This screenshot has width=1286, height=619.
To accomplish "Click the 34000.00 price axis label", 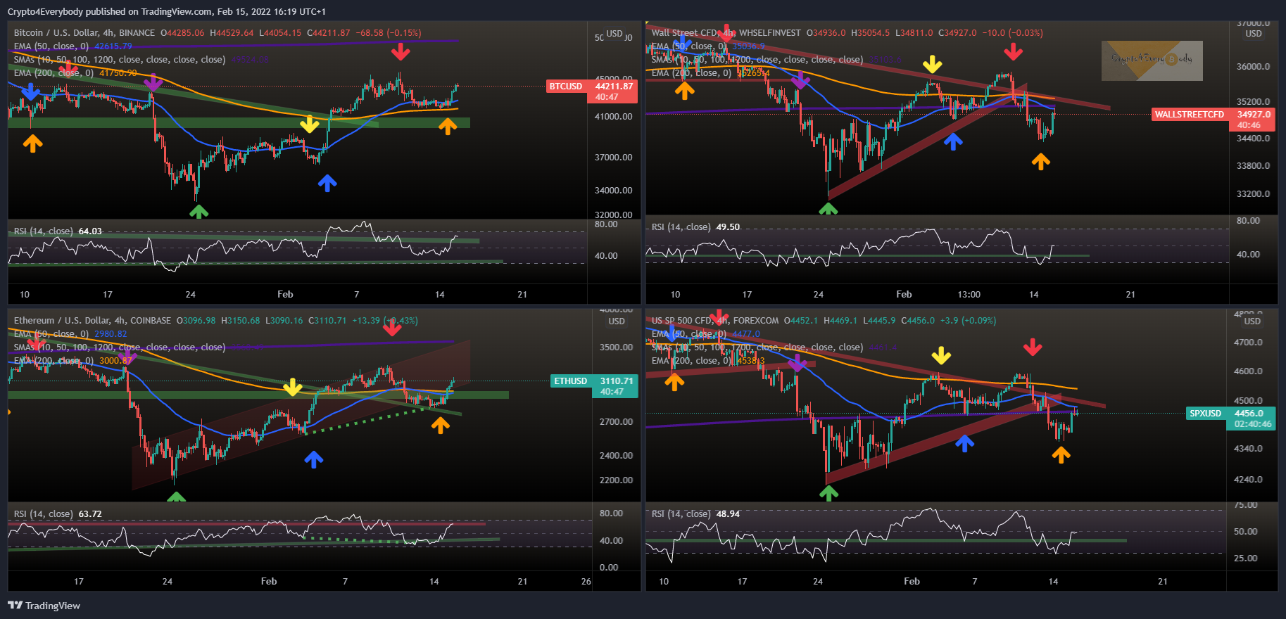I will point(614,191).
